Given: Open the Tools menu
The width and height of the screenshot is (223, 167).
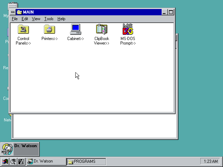Looking at the screenshot, I should pos(49,19).
